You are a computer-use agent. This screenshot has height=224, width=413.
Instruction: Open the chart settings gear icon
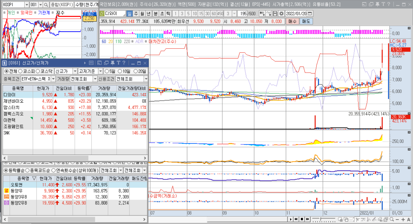(x=281, y=14)
